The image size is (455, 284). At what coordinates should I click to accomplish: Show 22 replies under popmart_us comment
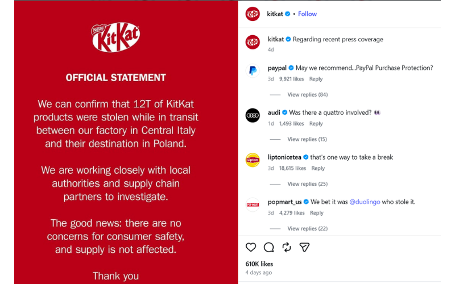pyautogui.click(x=307, y=228)
